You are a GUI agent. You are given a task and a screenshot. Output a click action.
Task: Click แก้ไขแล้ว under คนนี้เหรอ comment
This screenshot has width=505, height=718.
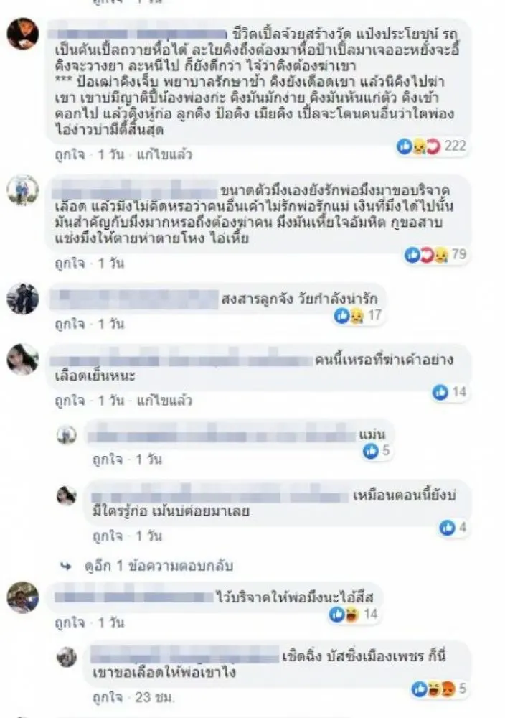[164, 401]
